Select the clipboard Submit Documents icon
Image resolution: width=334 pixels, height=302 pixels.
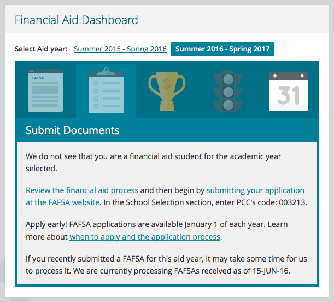tap(106, 90)
